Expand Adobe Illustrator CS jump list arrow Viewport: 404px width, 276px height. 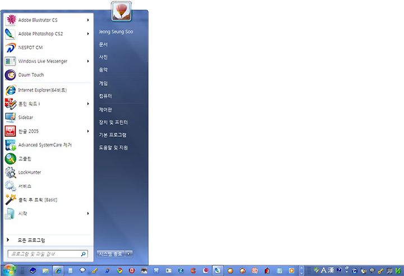[88, 20]
